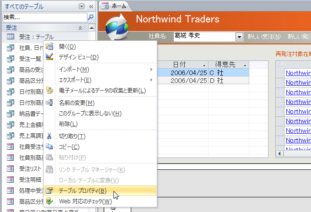This screenshot has width=311, height=212.
Task: Select このグループに表示しない(H)
Action: click(x=100, y=114)
